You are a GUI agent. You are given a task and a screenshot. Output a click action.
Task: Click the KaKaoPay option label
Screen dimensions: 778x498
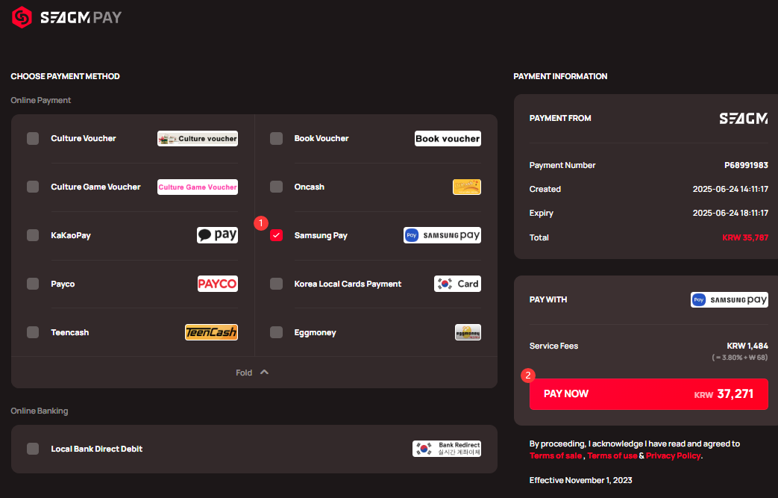pyautogui.click(x=71, y=235)
